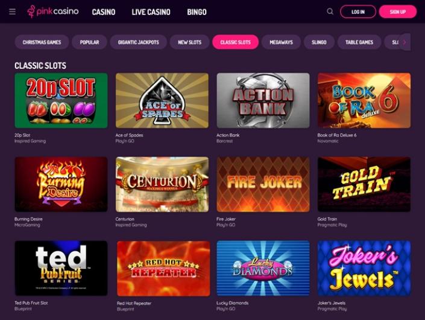
Task: Go to the Casino menu item
Action: pyautogui.click(x=104, y=12)
